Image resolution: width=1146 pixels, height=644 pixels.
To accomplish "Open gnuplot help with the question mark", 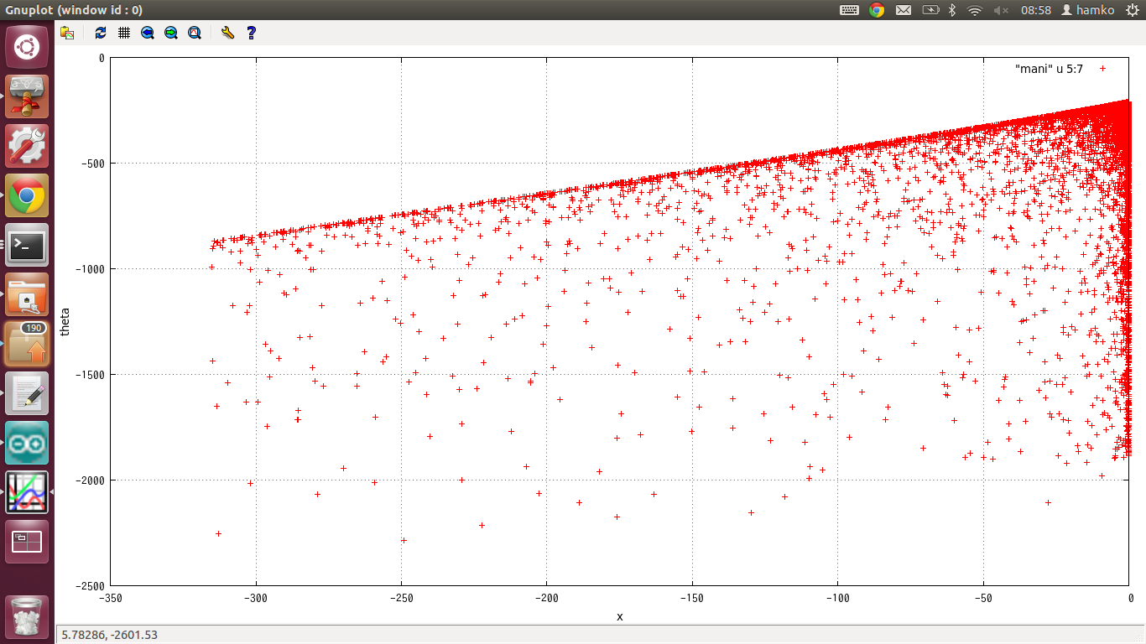I will [x=250, y=33].
